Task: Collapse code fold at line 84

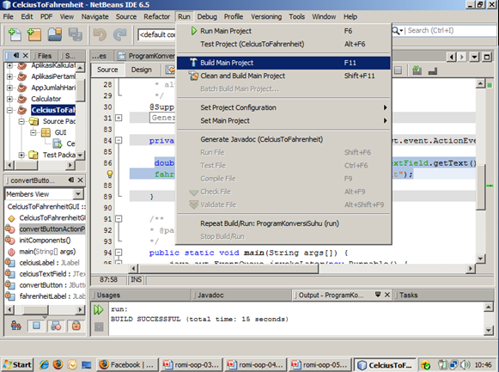Action: 119,140
